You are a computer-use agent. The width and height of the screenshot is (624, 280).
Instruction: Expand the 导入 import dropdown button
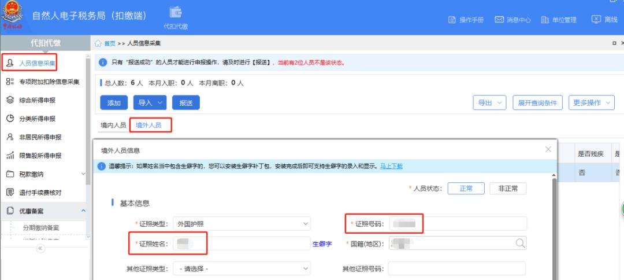[150, 102]
